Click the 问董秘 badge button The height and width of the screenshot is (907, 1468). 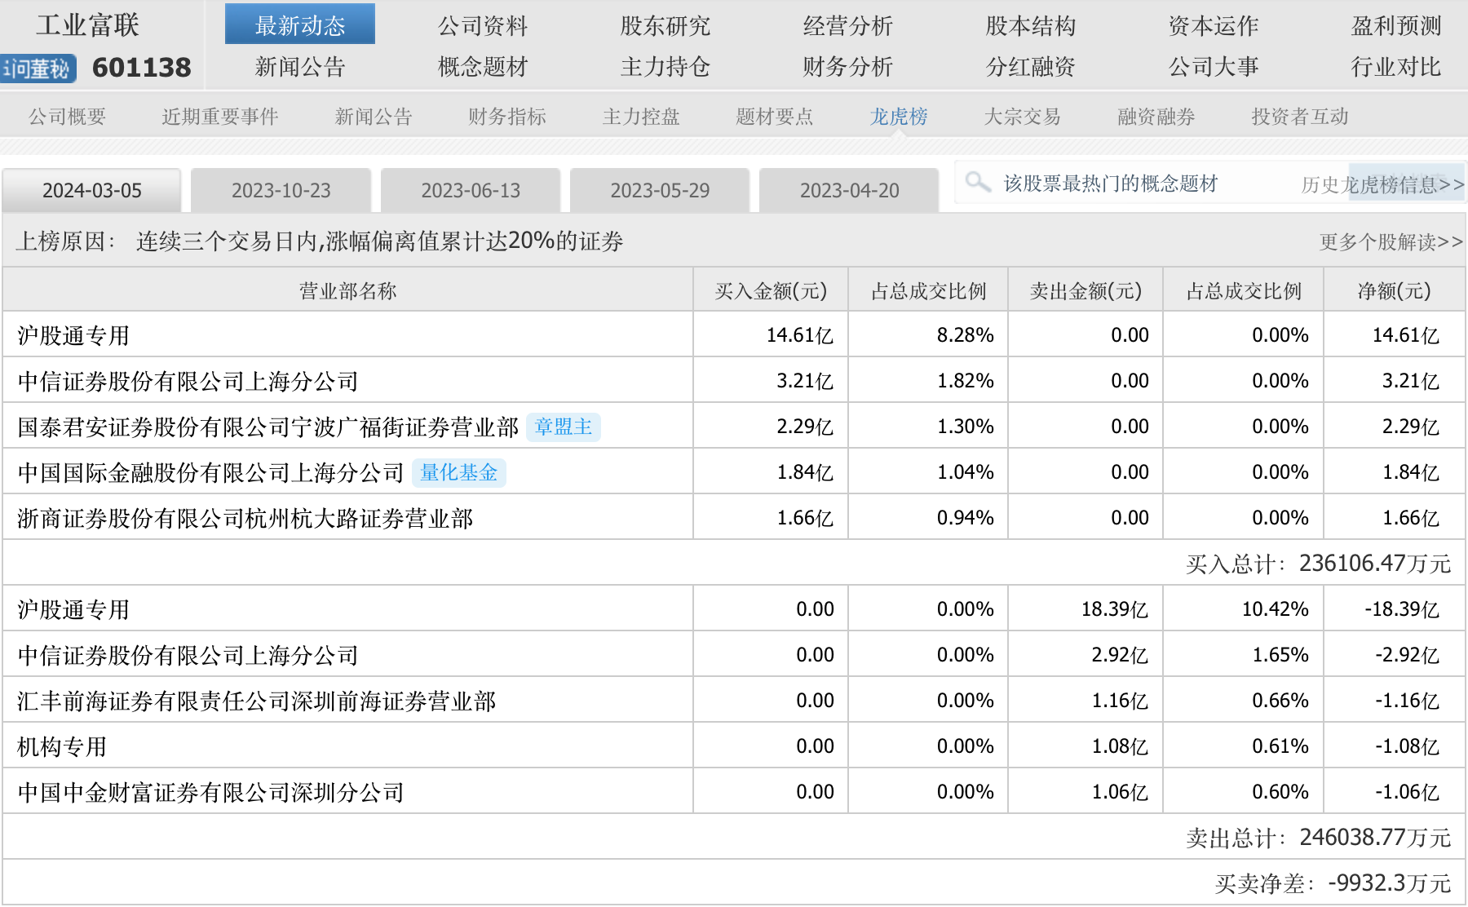tap(38, 69)
